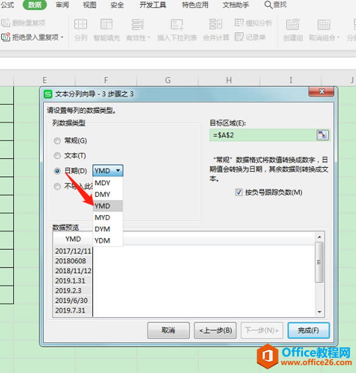This screenshot has height=373, width=356.
Task: Click preview scrollbar down arrow
Action: (319, 312)
